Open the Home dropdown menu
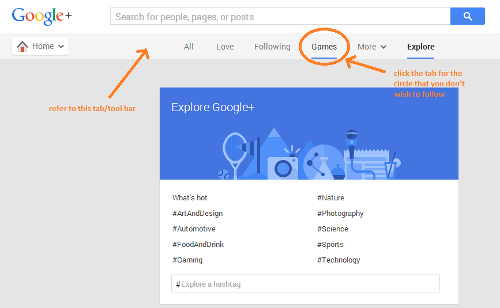This screenshot has width=500, height=308. pos(40,47)
